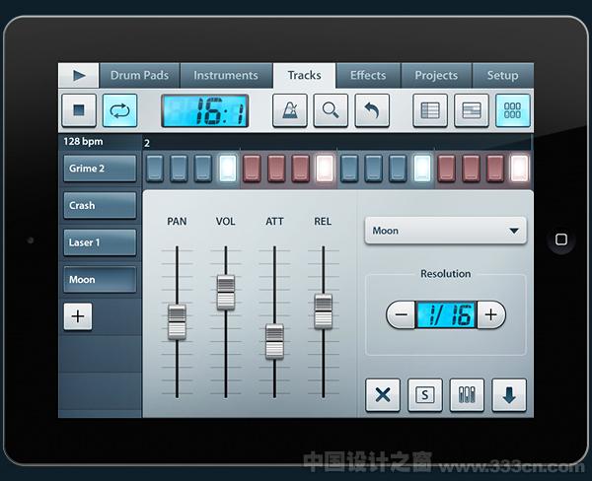Toggle the lit eighth step pad

click(x=325, y=169)
